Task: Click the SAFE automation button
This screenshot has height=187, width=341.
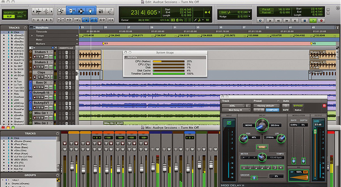Action: pyautogui.click(x=285, y=110)
